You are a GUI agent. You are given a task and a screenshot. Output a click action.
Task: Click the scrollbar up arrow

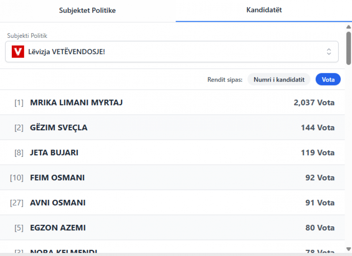pyautogui.click(x=348, y=27)
